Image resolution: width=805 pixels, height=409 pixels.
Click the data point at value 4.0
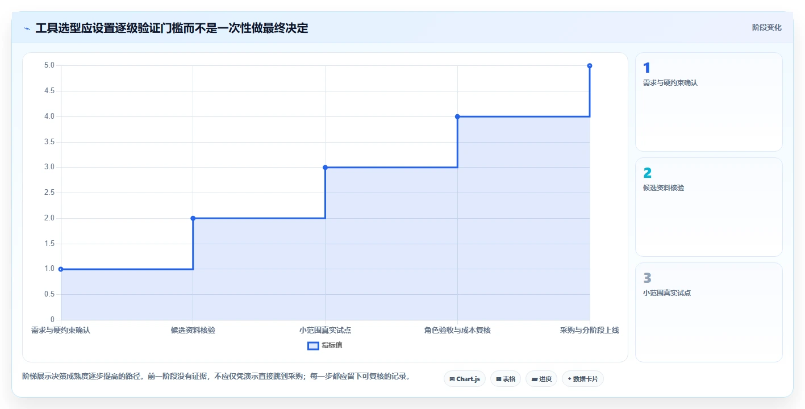coord(457,116)
